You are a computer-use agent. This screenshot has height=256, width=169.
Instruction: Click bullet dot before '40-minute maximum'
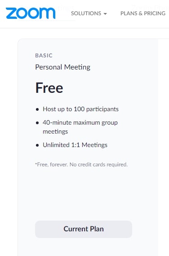37,123
